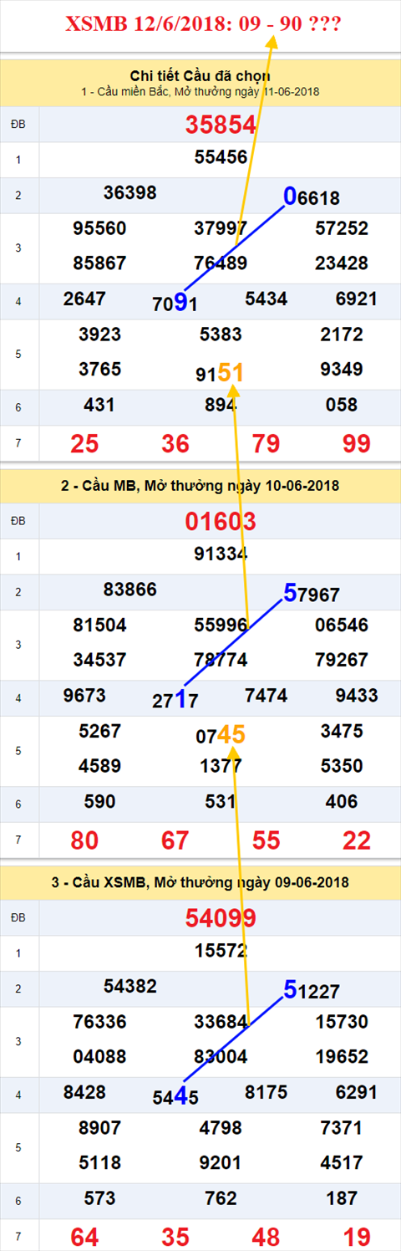Screen dimensions: 401x1251
Task: Click fourth prize number 6291
Action: 356,1092
